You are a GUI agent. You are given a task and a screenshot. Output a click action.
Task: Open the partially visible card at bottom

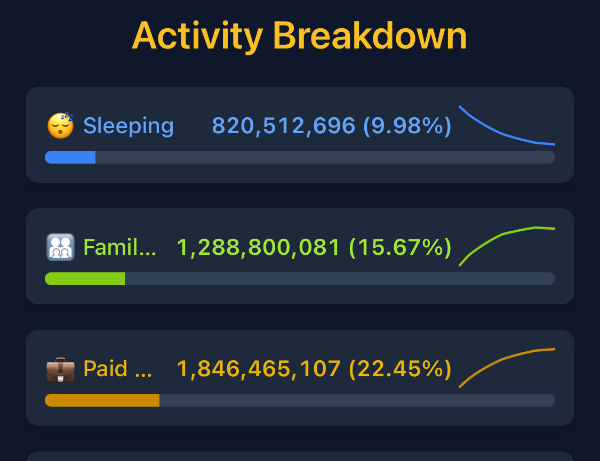[300, 456]
